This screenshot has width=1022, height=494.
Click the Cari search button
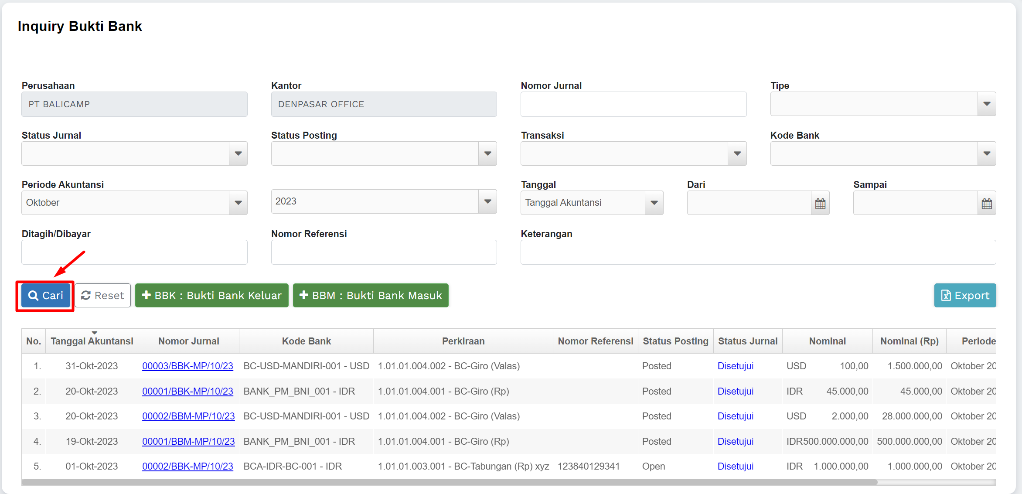pos(45,296)
